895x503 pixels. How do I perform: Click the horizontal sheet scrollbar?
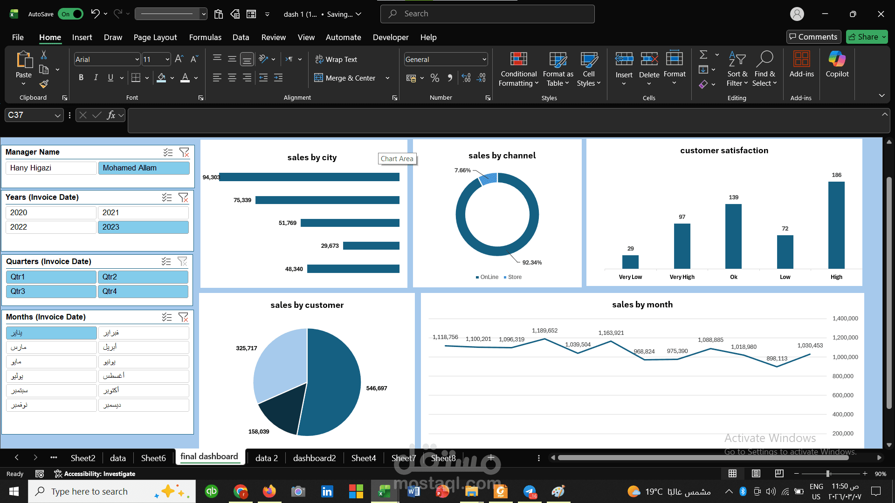click(x=703, y=458)
